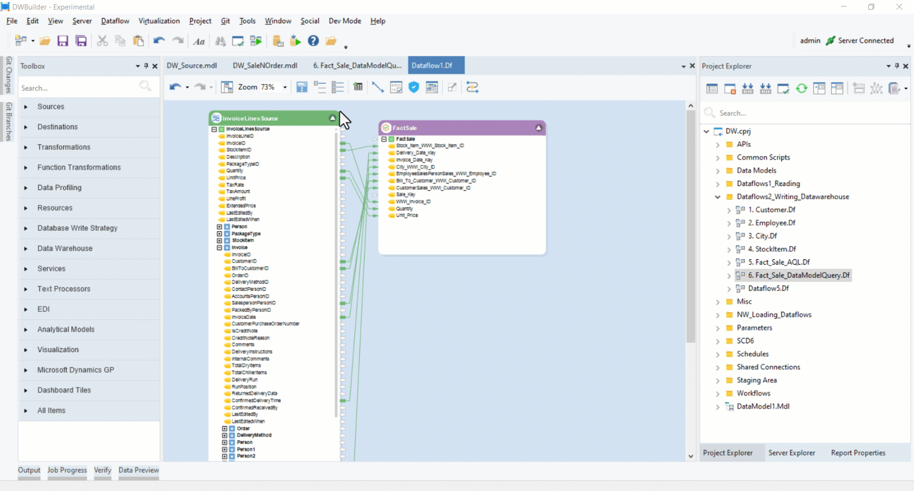This screenshot has height=491, width=914.
Task: Select the diagonal link line tool
Action: tap(378, 87)
